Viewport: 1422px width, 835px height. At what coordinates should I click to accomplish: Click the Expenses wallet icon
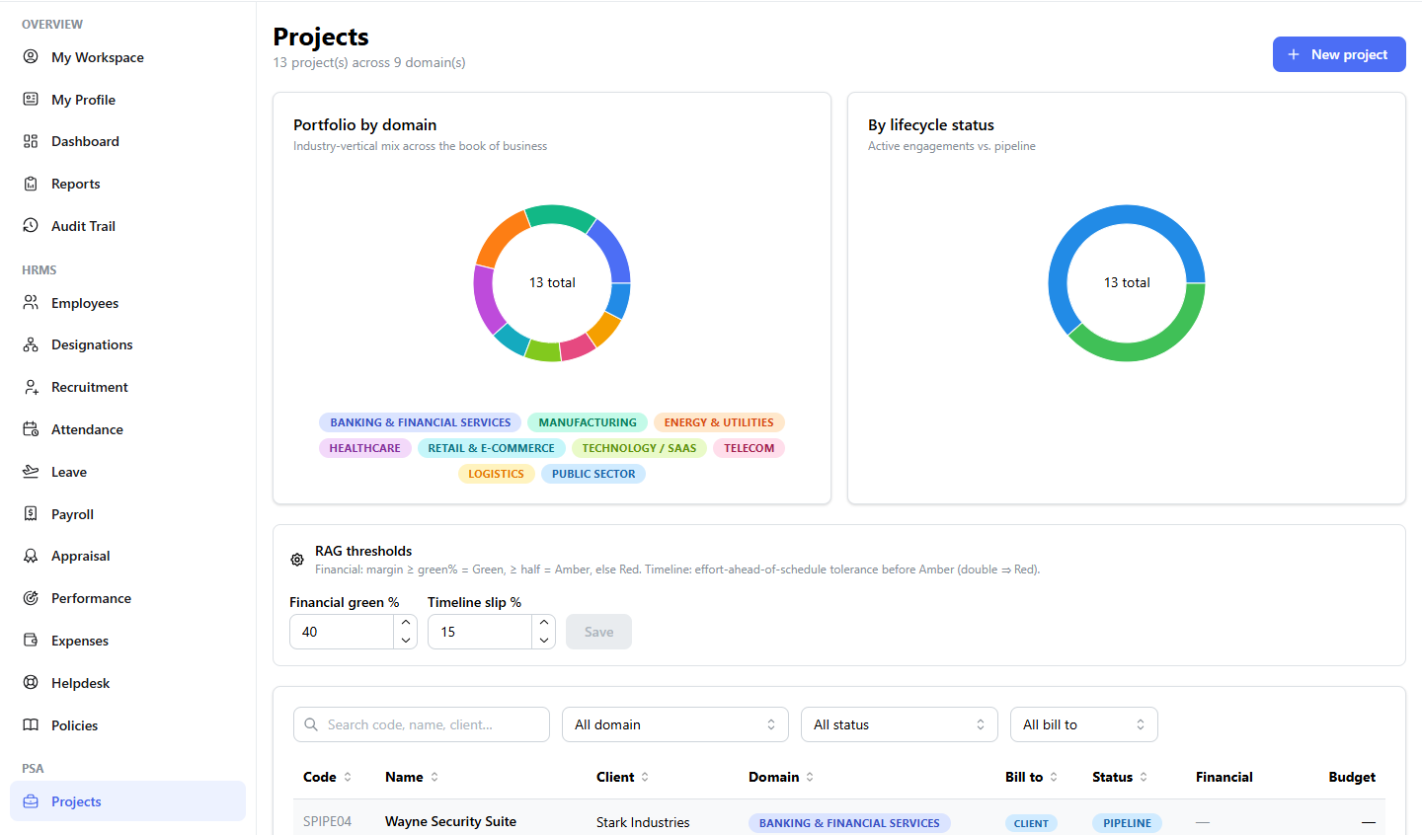click(x=31, y=640)
